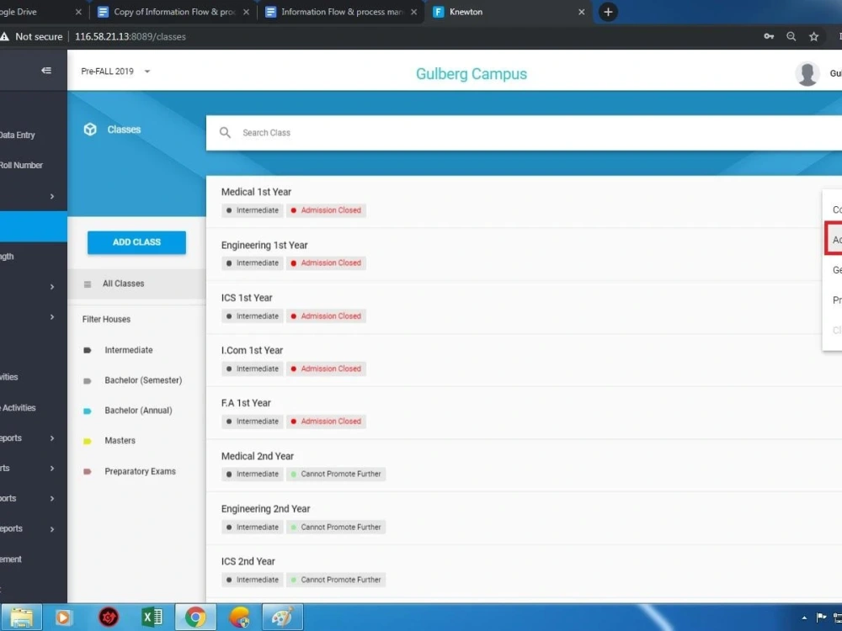This screenshot has width=842, height=631.
Task: Open File Explorer from the taskbar
Action: point(22,617)
